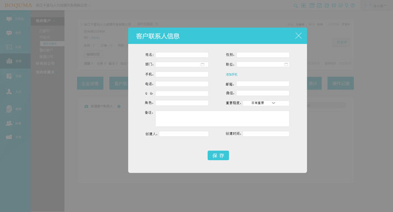Click the location pin icon in top toolbar

pos(346,5)
